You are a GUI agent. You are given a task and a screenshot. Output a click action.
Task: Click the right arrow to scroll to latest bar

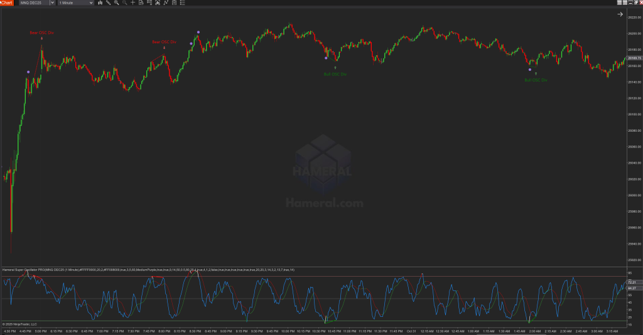pos(620,14)
